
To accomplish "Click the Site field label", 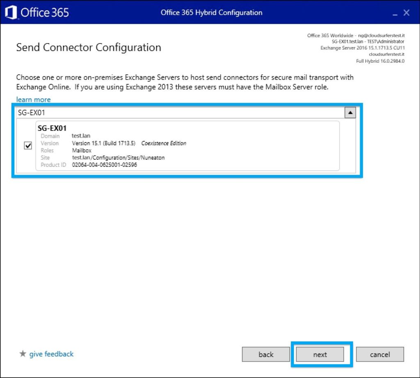I will [x=45, y=158].
